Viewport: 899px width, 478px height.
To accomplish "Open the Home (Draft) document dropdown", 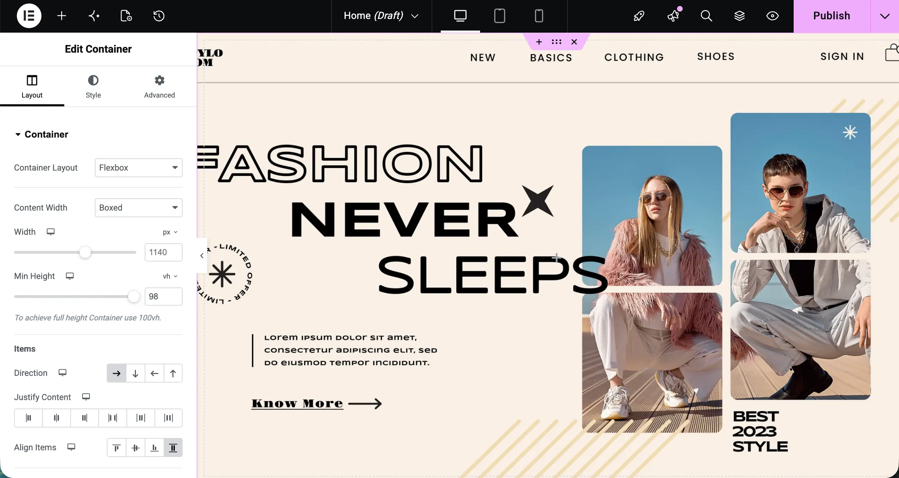I will point(381,16).
